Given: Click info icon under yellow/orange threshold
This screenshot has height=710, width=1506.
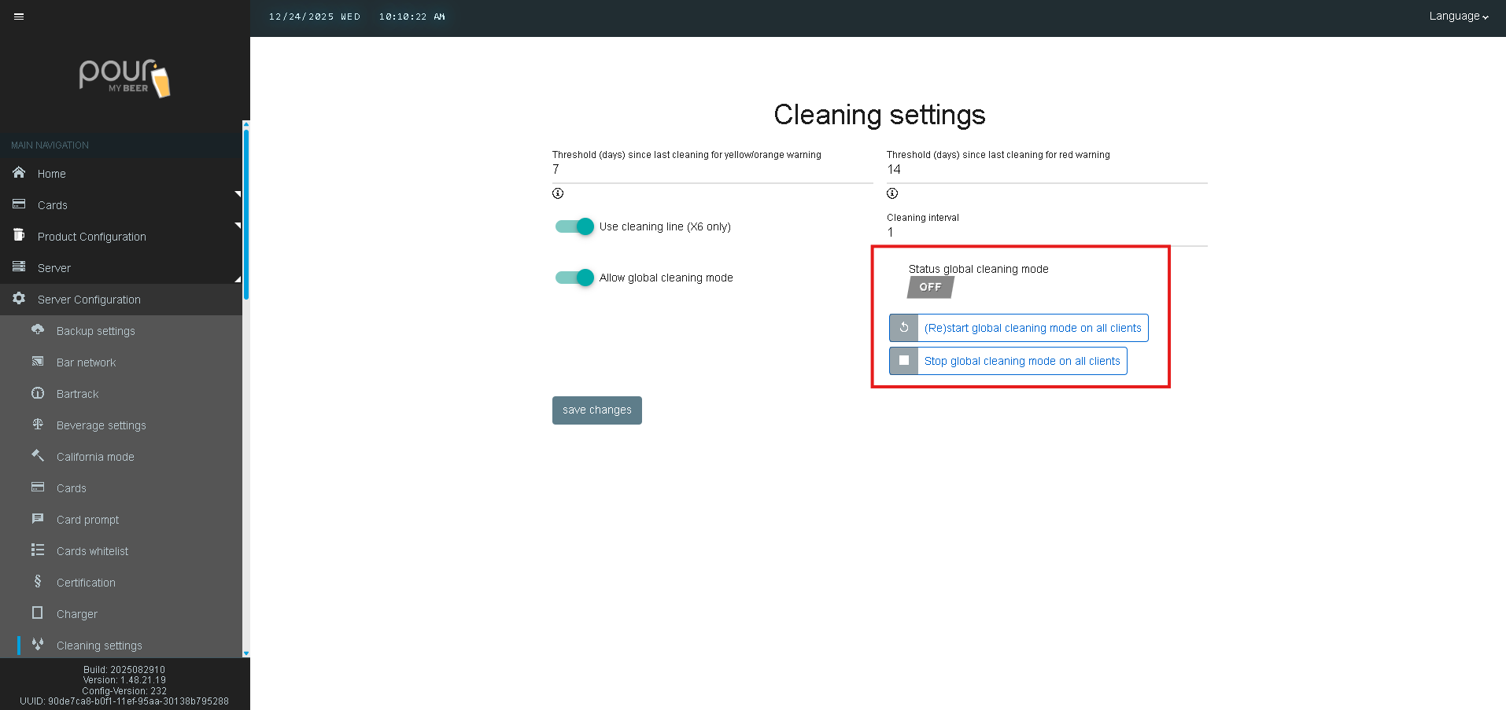Looking at the screenshot, I should click(x=558, y=193).
